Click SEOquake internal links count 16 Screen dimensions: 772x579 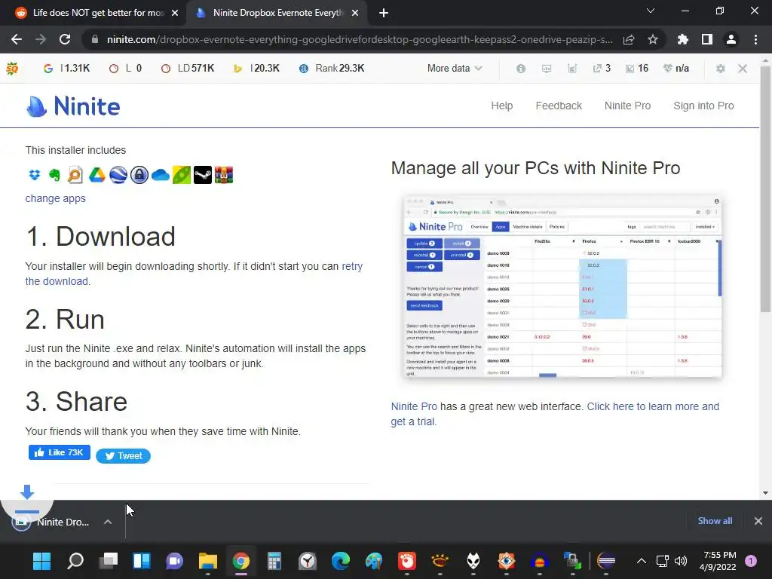[x=636, y=69]
